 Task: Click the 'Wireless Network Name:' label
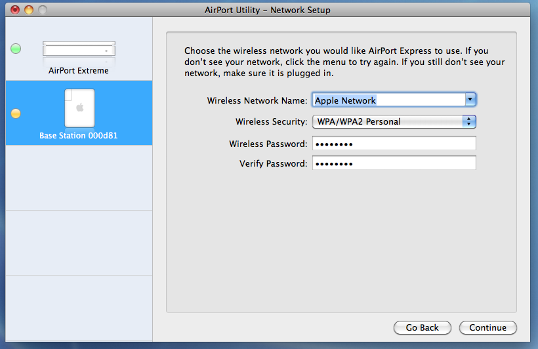(x=257, y=100)
